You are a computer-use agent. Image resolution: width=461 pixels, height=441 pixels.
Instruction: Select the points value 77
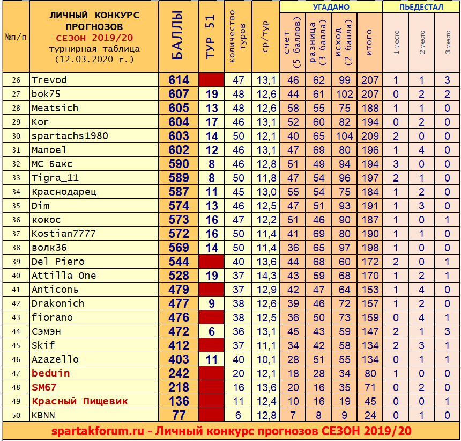[179, 415]
